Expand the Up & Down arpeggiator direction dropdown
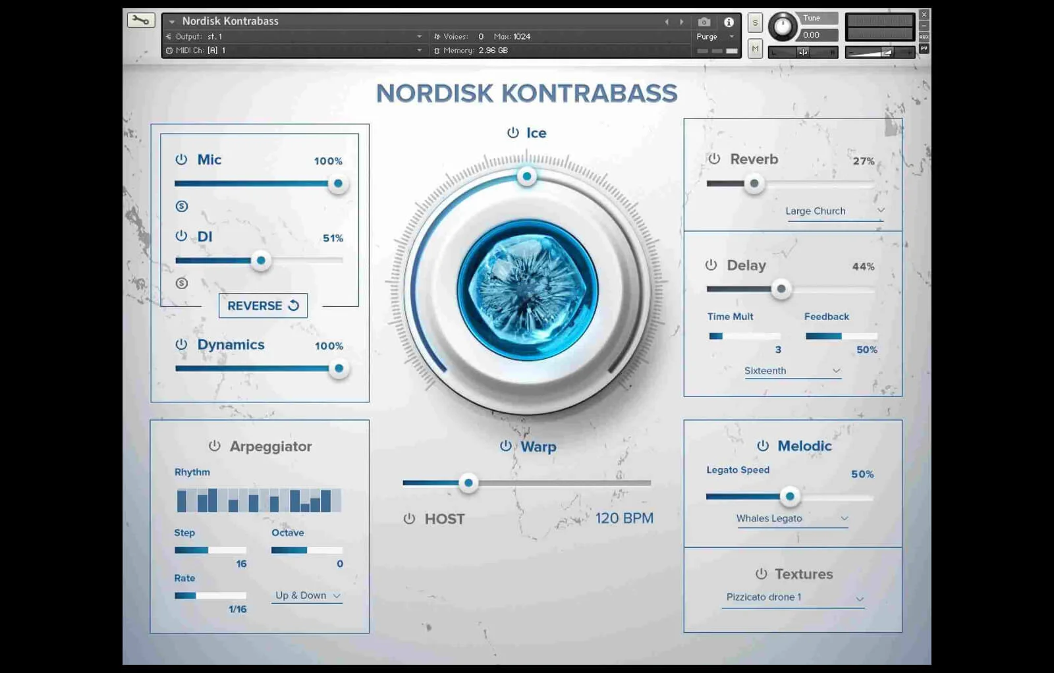The image size is (1054, 673). click(306, 595)
